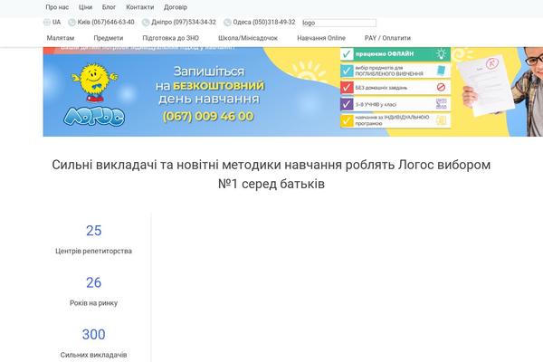Screen dimensions: 543x362
Task: Go to the Блог link
Action: [109, 7]
